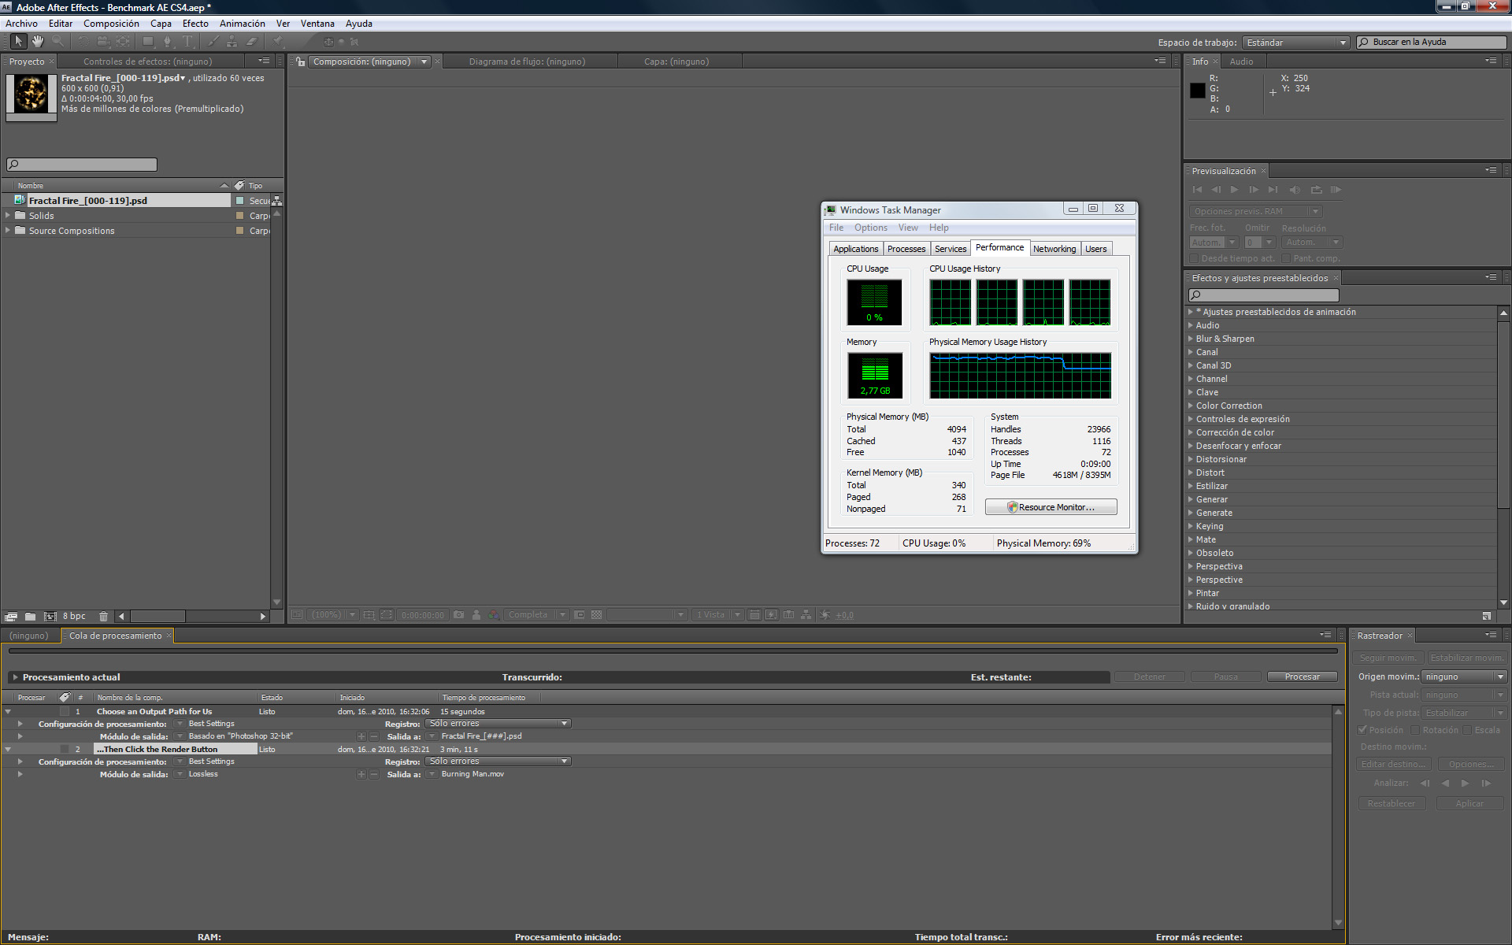Open Resource Monitor from Task Manager
1512x945 pixels.
1051,508
